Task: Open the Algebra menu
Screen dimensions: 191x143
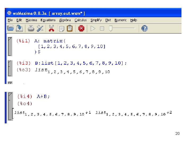Action: 65,20
